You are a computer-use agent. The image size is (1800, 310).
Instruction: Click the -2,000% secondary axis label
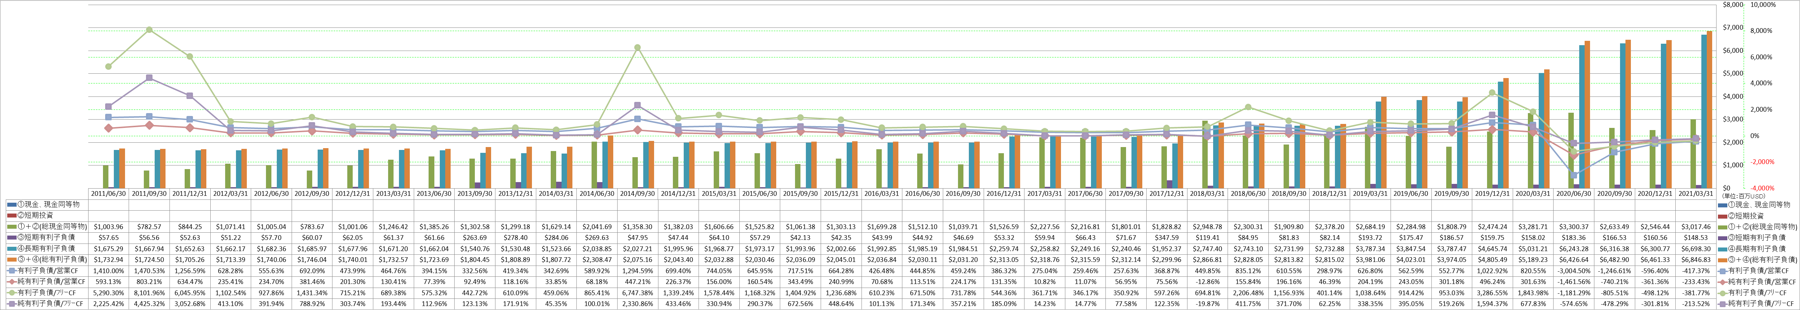pyautogui.click(x=1762, y=162)
